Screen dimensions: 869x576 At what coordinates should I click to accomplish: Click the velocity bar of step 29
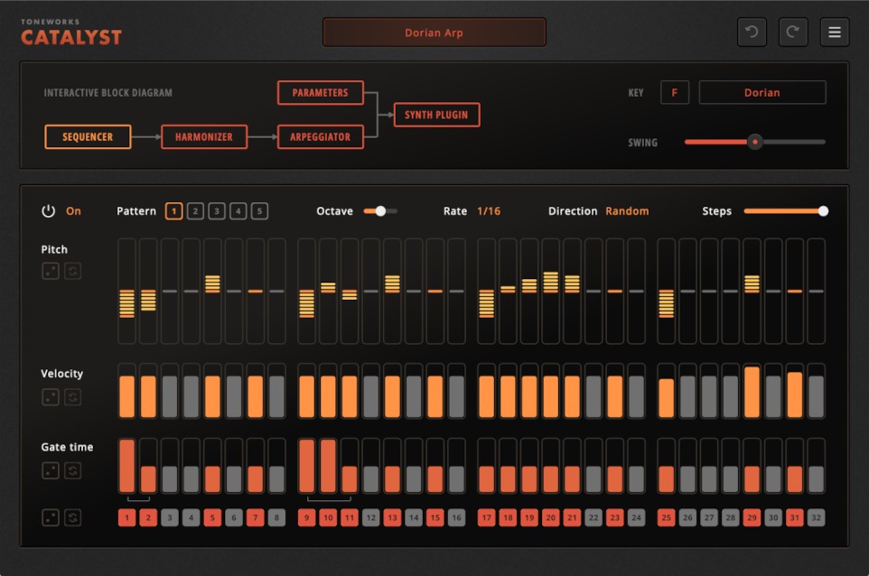point(752,391)
